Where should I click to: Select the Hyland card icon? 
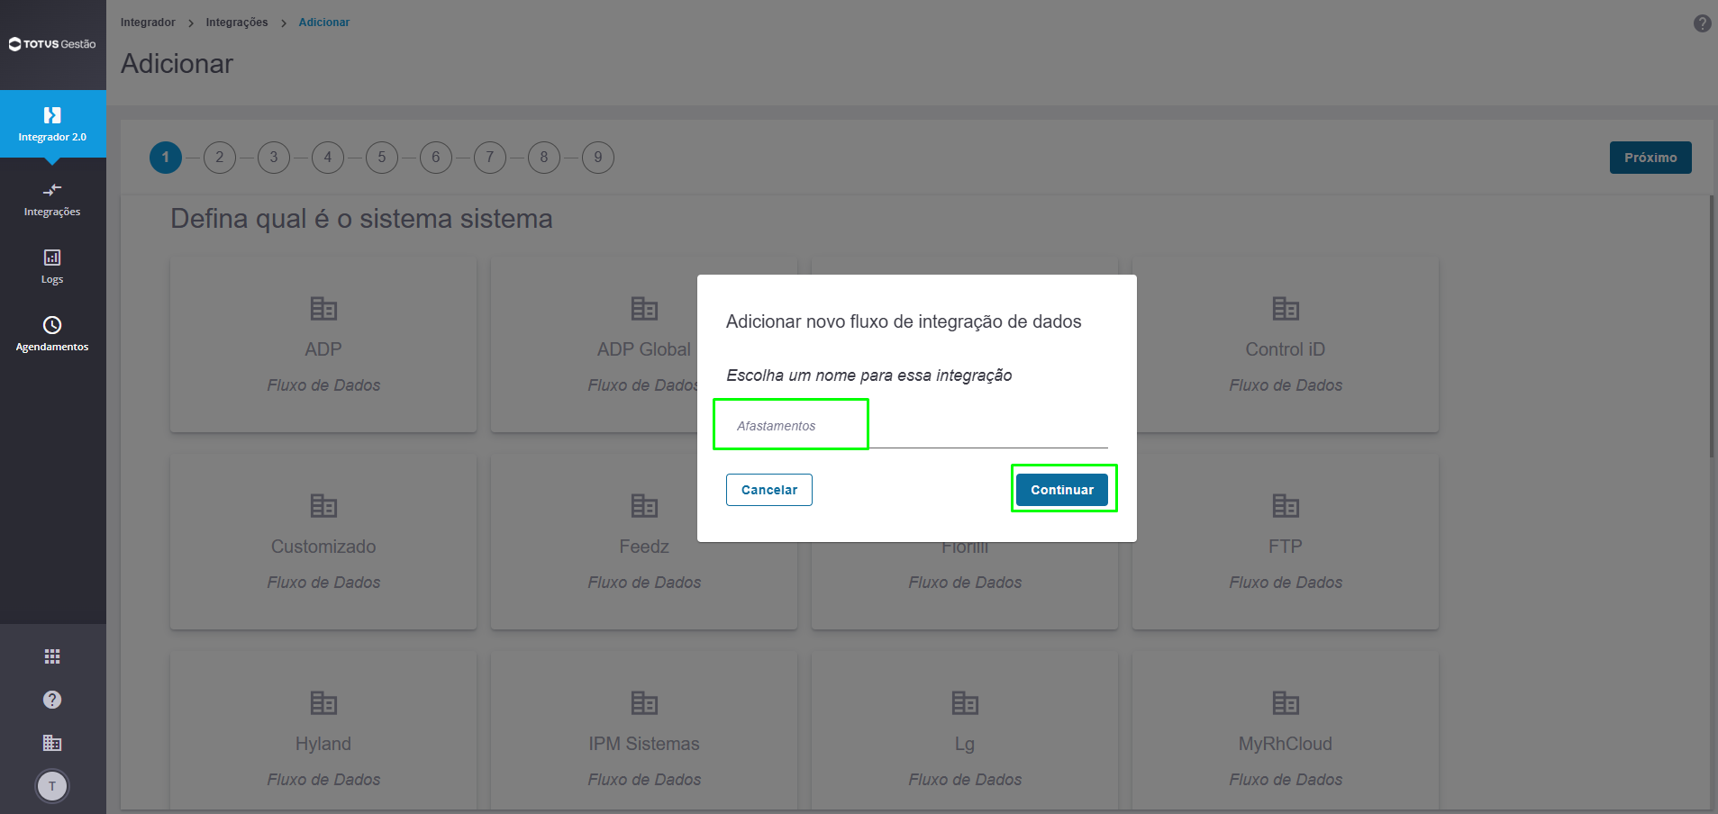coord(323,703)
